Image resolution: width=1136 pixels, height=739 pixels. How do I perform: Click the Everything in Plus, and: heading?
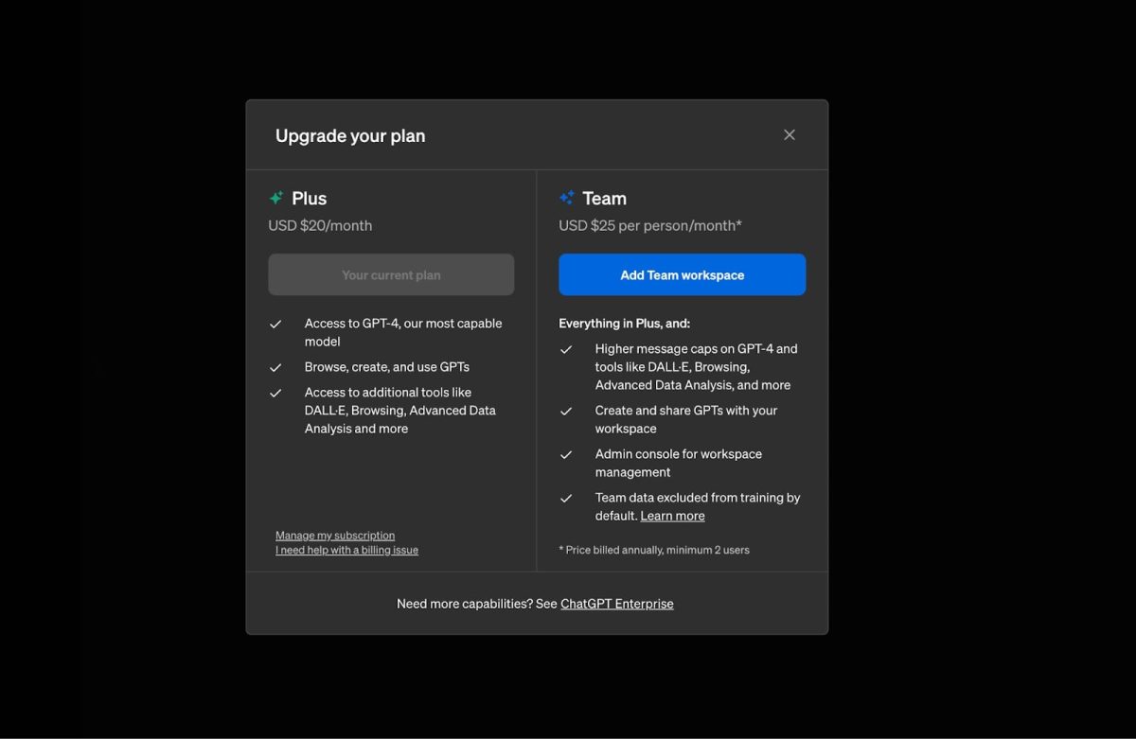click(x=624, y=324)
